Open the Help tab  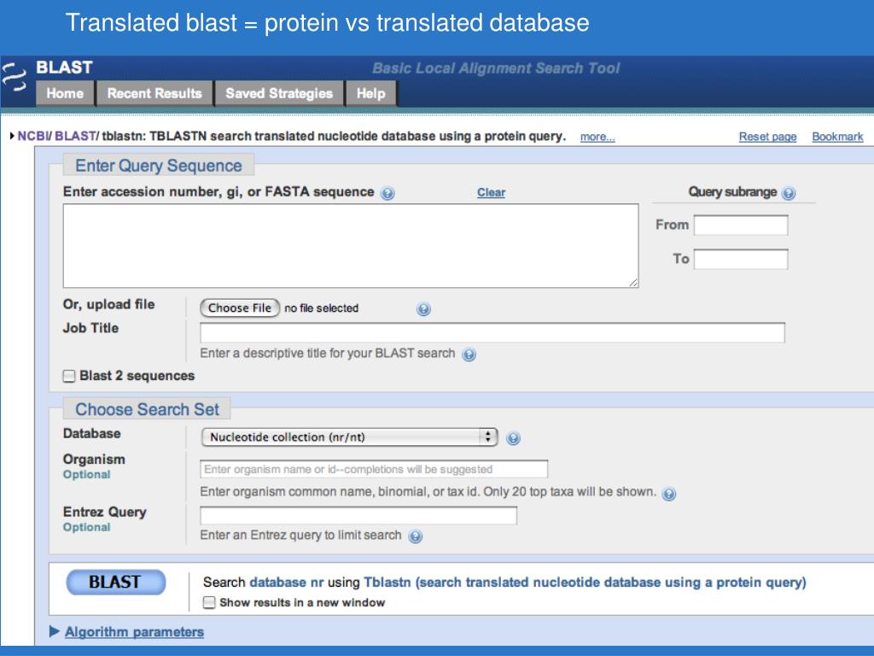370,93
